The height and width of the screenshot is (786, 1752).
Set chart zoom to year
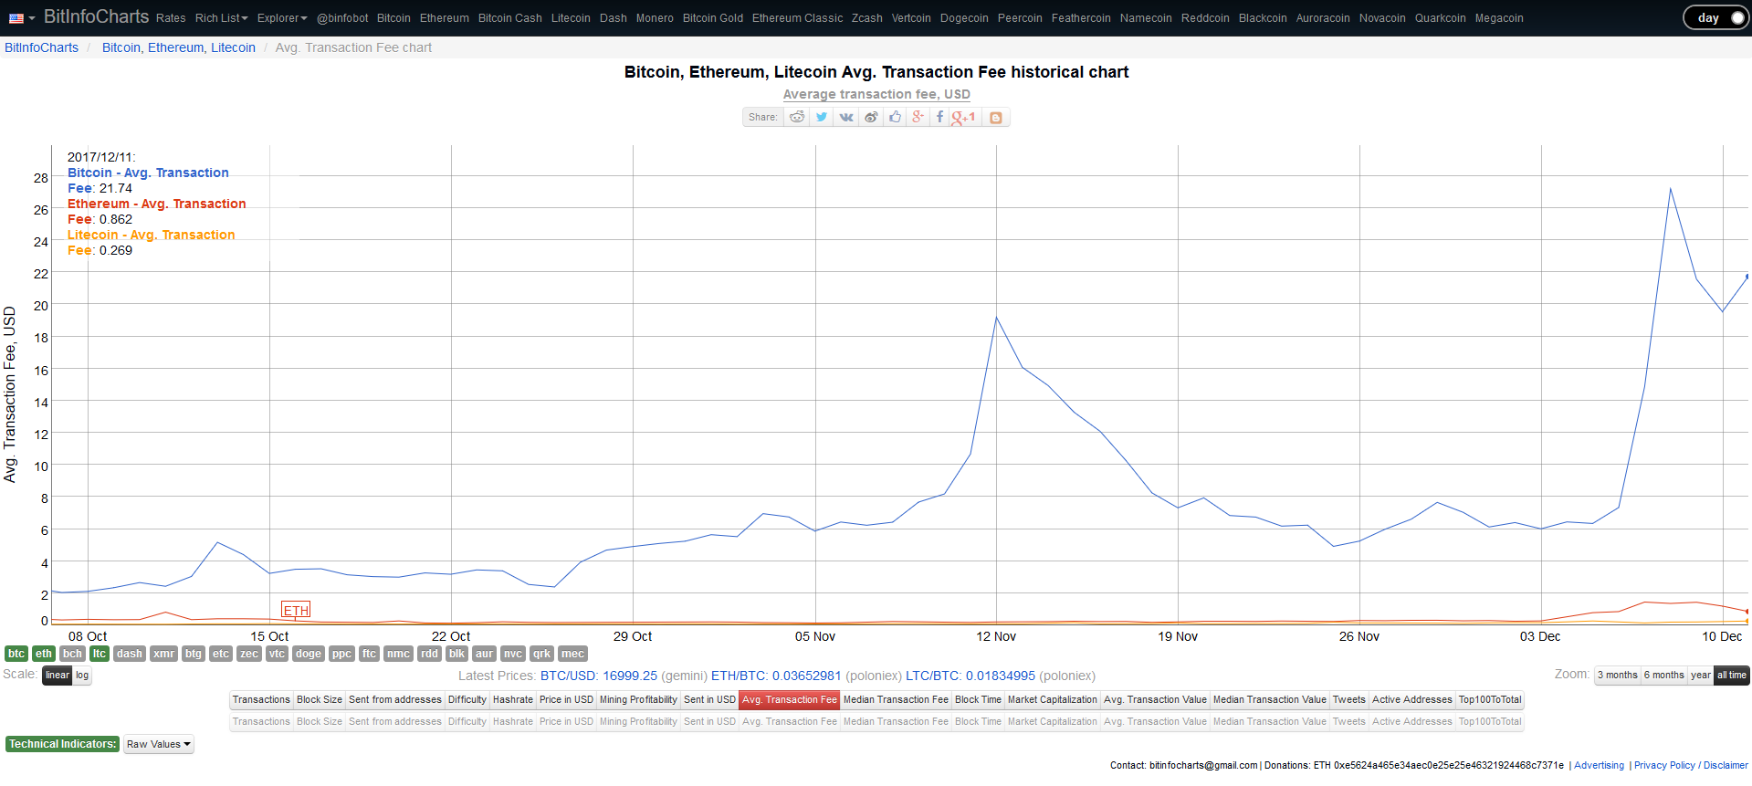1701,676
